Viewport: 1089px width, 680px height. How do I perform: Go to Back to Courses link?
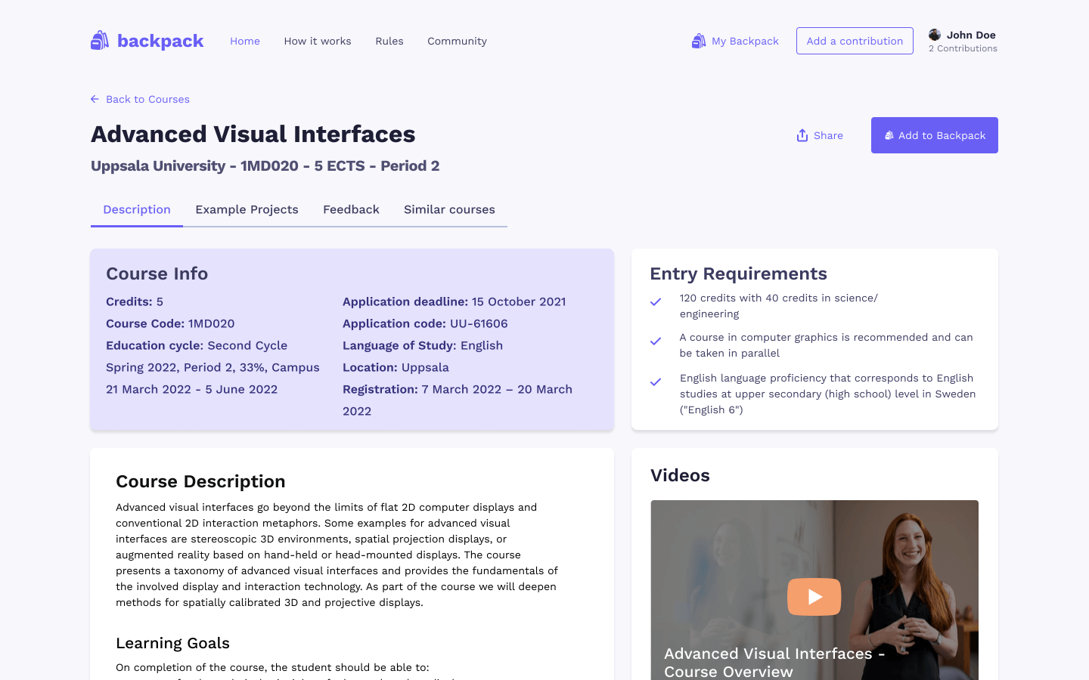(147, 99)
